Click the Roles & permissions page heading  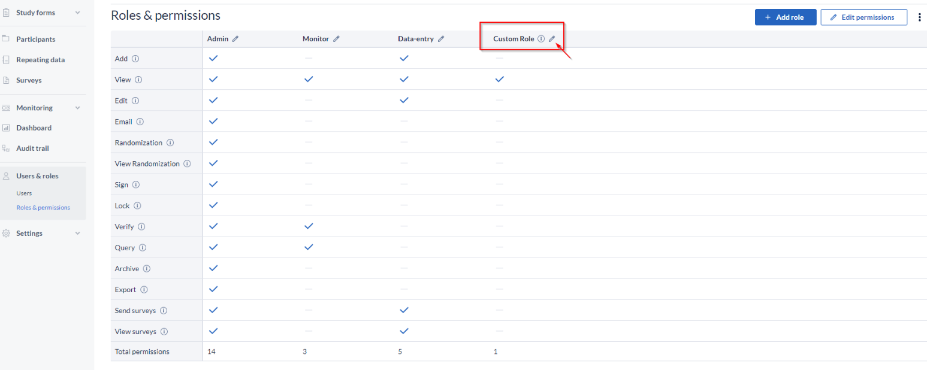tap(165, 16)
